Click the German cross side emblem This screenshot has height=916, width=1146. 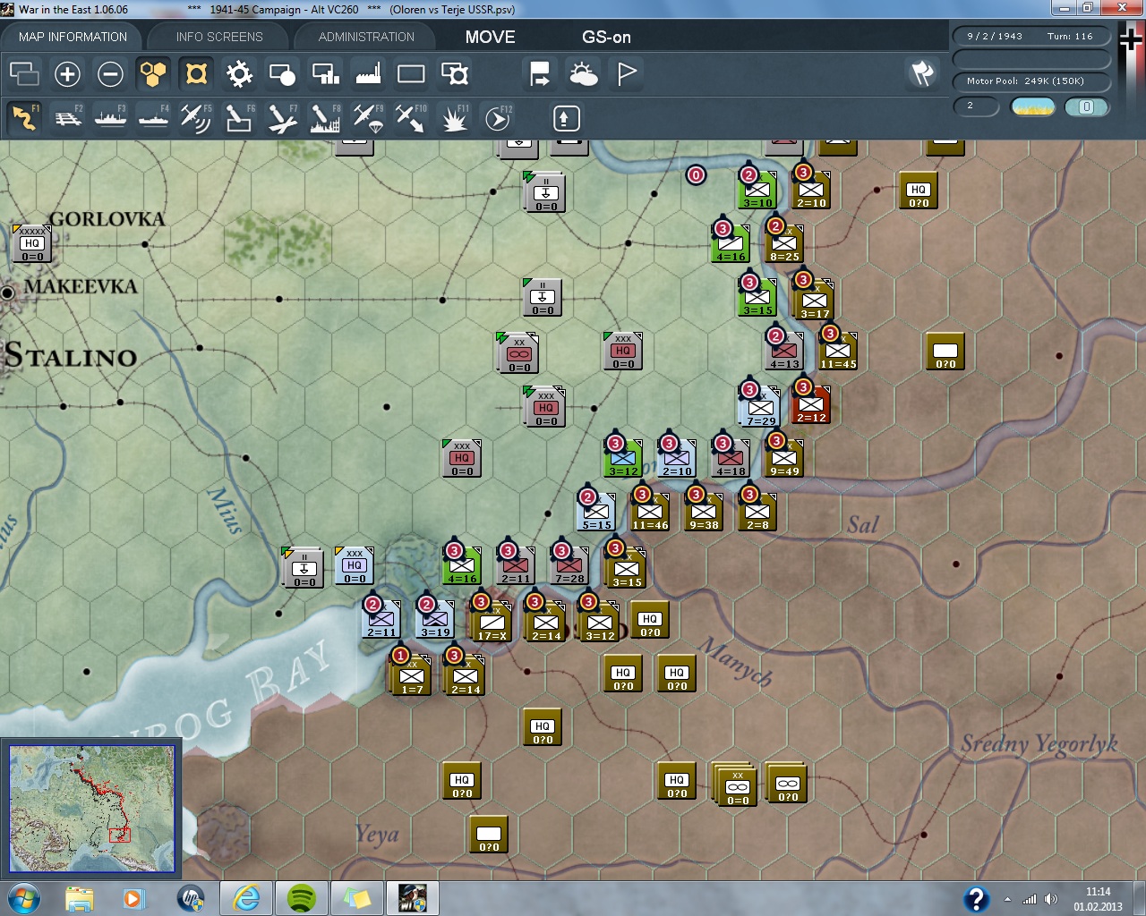click(x=1131, y=40)
